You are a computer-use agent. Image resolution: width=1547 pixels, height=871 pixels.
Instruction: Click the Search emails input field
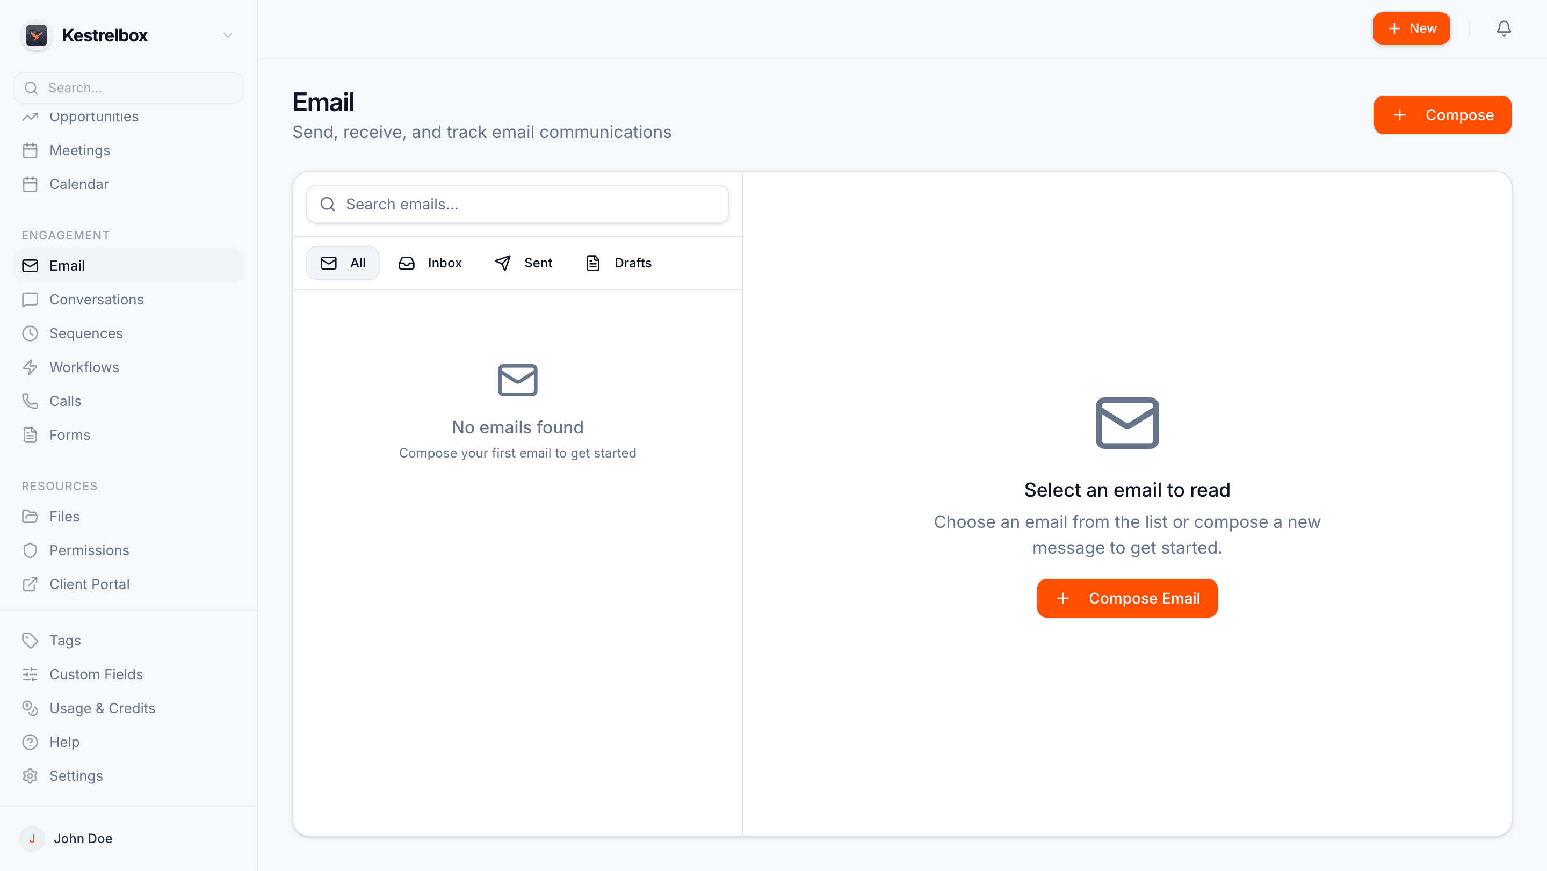click(517, 204)
